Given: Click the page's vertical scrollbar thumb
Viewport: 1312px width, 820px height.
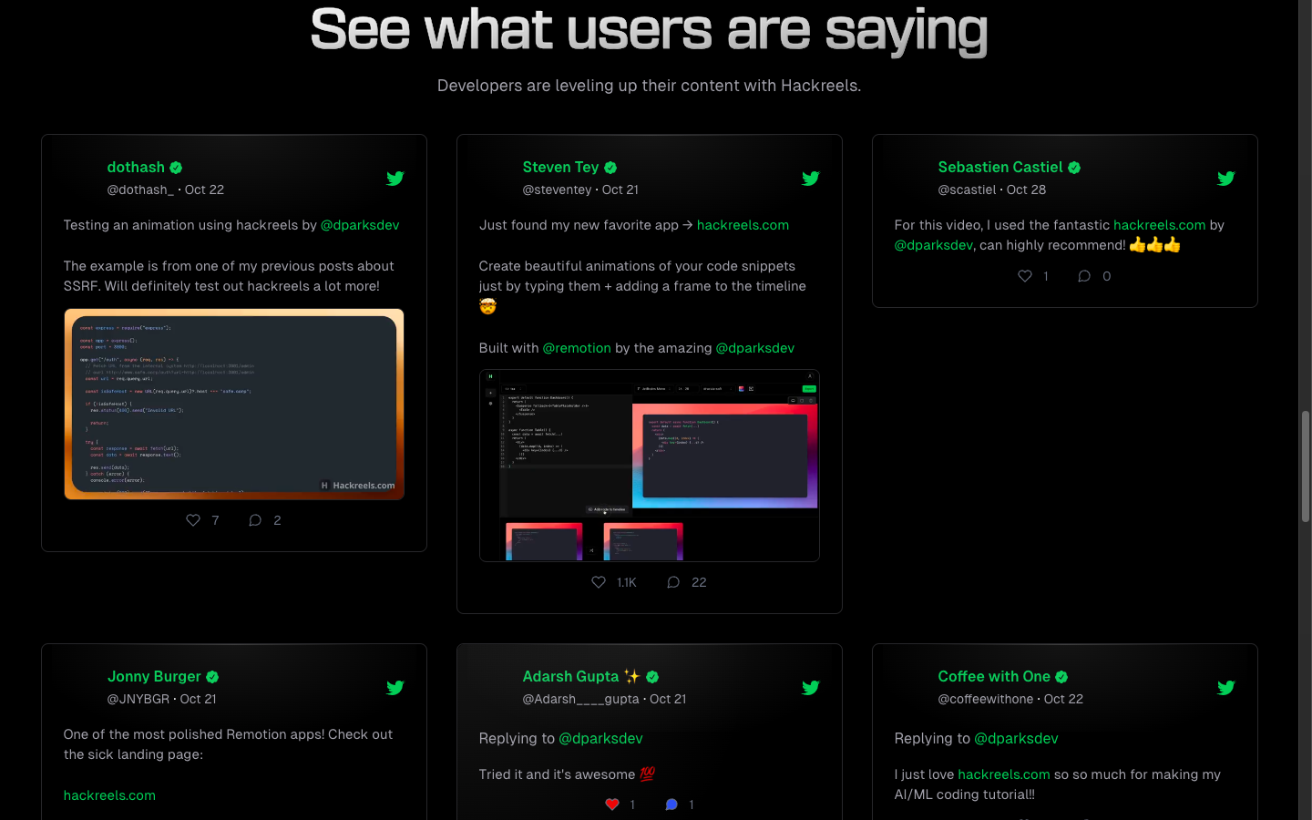Looking at the screenshot, I should click(x=1306, y=466).
